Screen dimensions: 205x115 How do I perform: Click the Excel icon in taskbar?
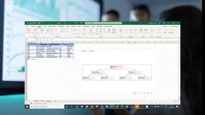112,107
